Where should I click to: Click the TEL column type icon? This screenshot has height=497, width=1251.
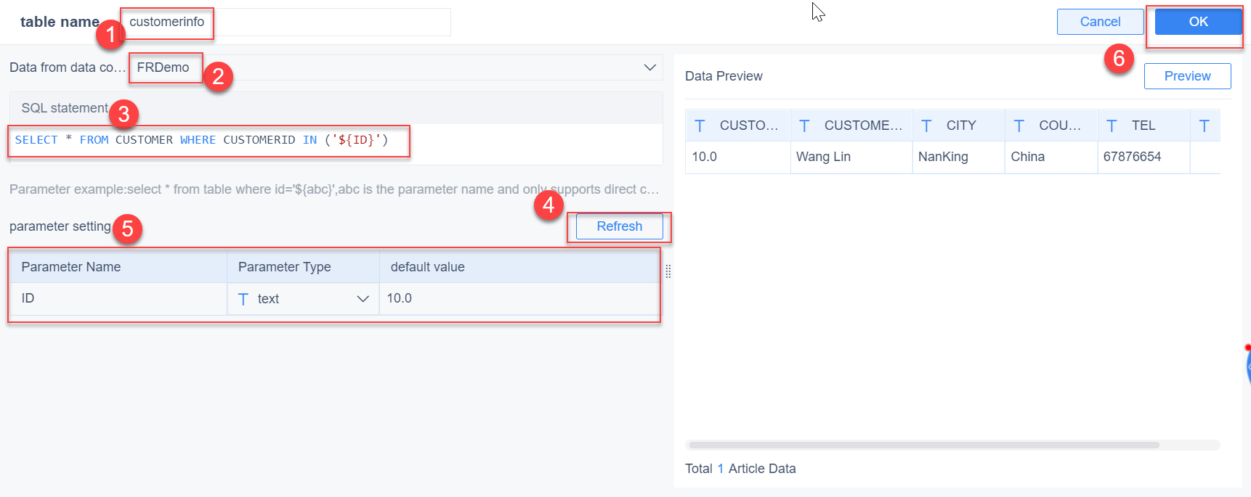[1112, 126]
